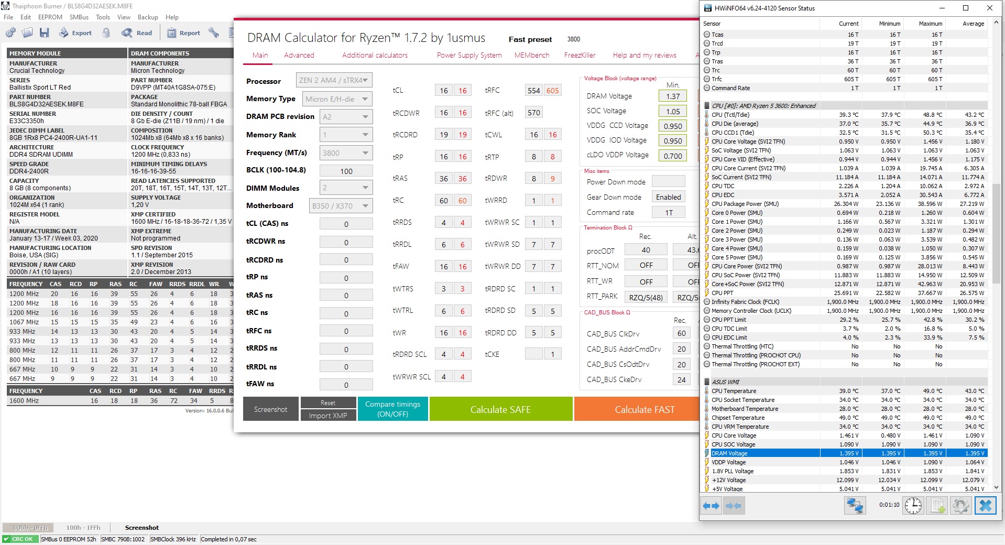The width and height of the screenshot is (1005, 545).
Task: Click the wrench tool icon in Thaiphoon toolbar
Action: 214,33
